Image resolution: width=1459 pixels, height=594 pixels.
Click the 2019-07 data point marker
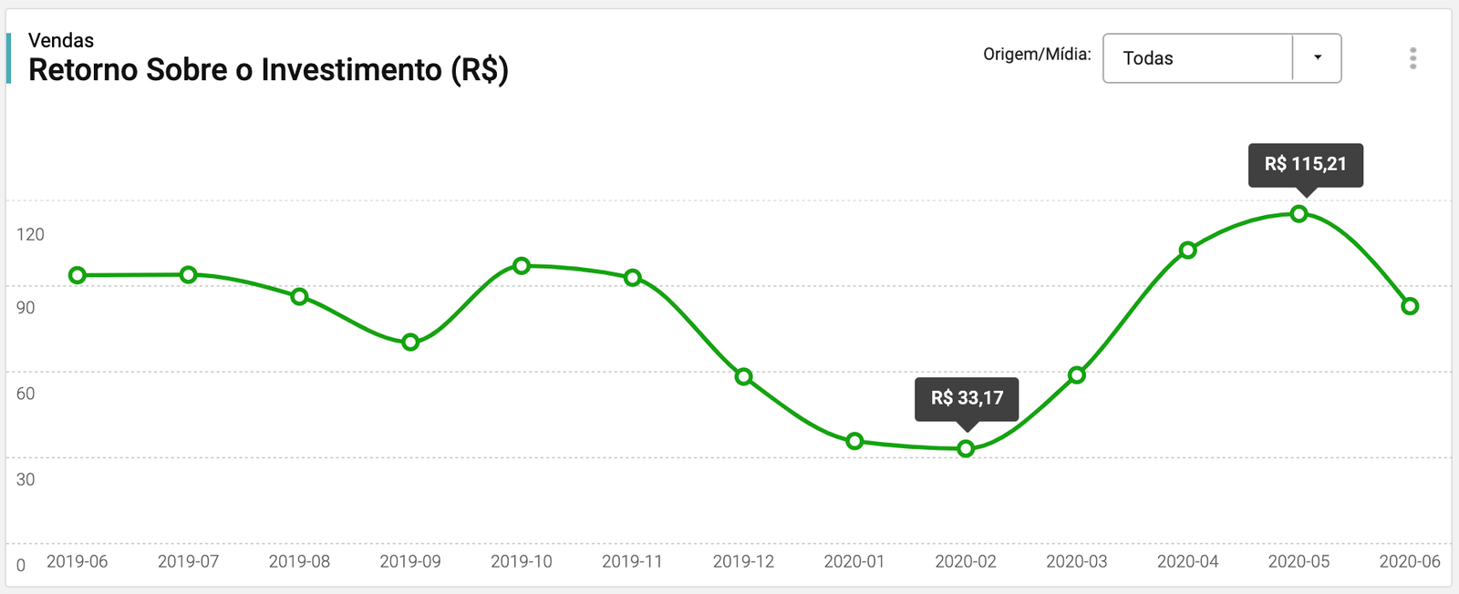pos(189,274)
